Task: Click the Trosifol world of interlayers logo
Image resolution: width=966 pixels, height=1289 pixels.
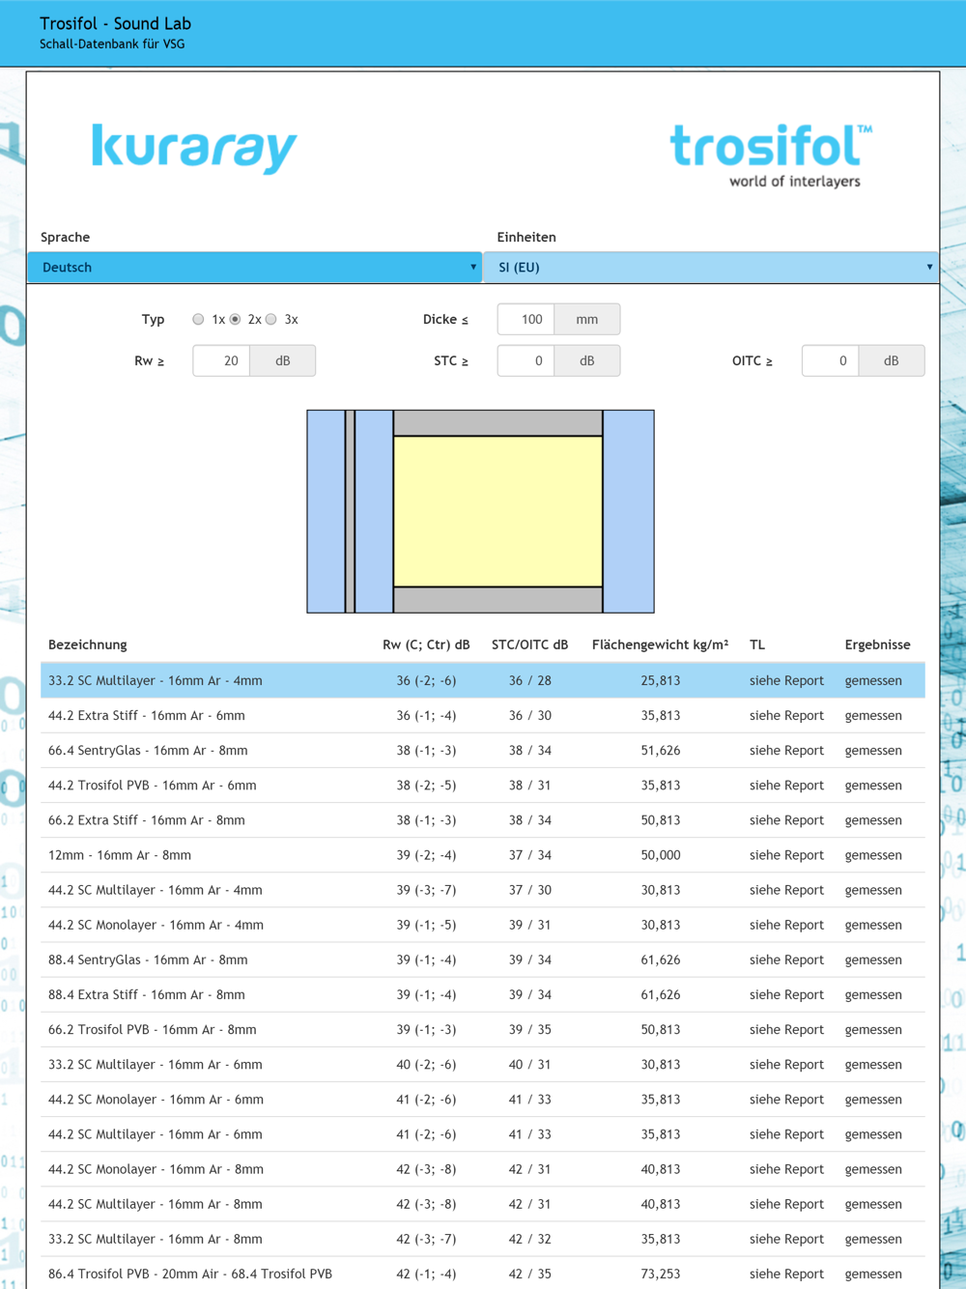Action: pyautogui.click(x=771, y=155)
